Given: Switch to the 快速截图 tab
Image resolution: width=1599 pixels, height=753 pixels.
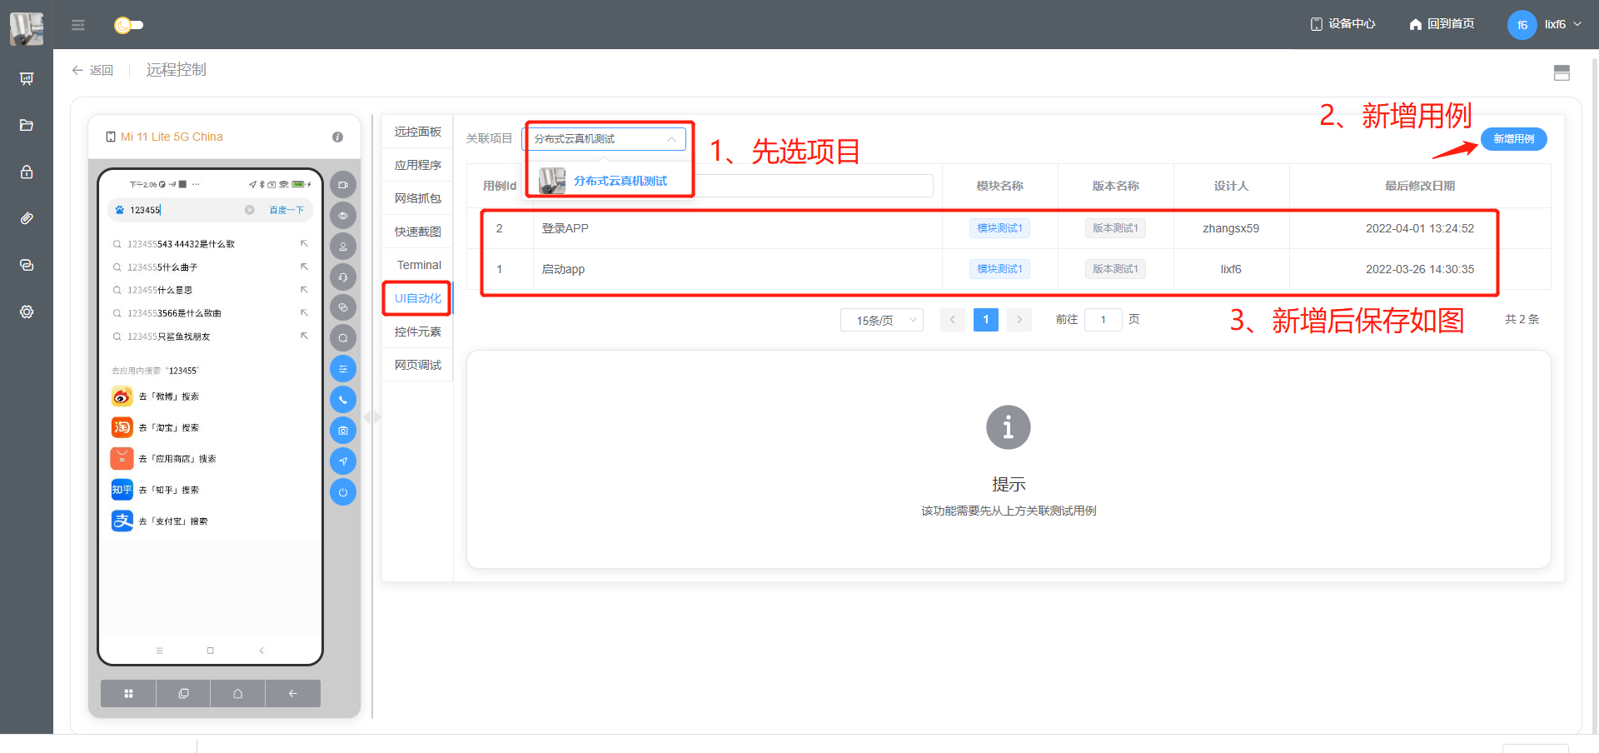Looking at the screenshot, I should [418, 232].
